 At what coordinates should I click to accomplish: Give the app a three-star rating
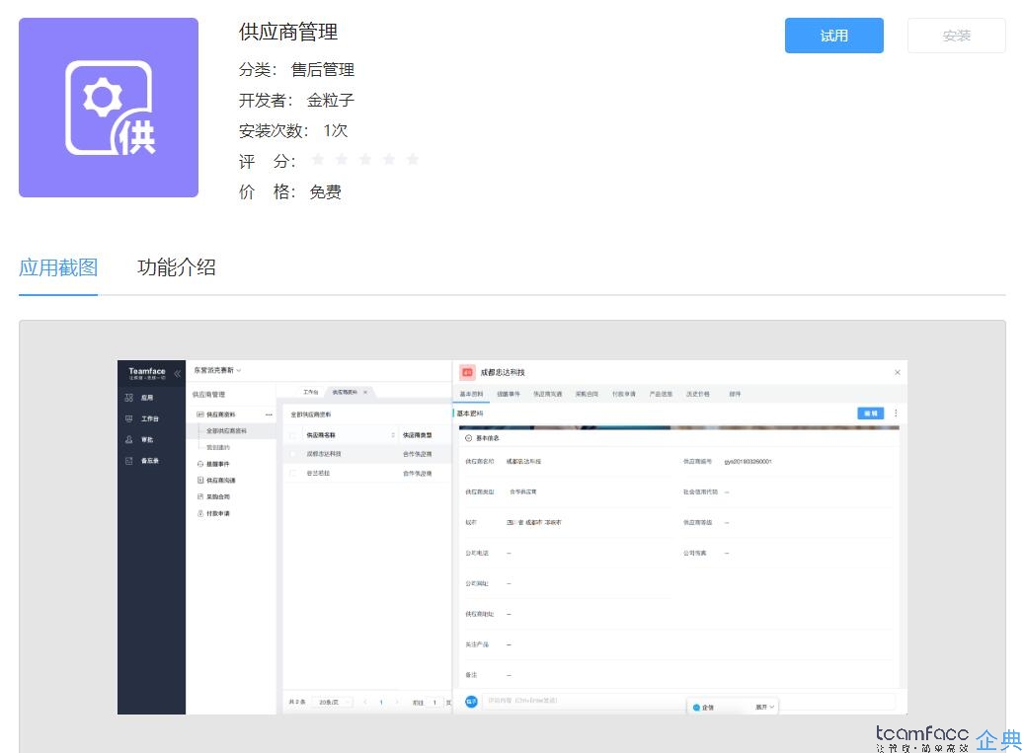coord(365,159)
